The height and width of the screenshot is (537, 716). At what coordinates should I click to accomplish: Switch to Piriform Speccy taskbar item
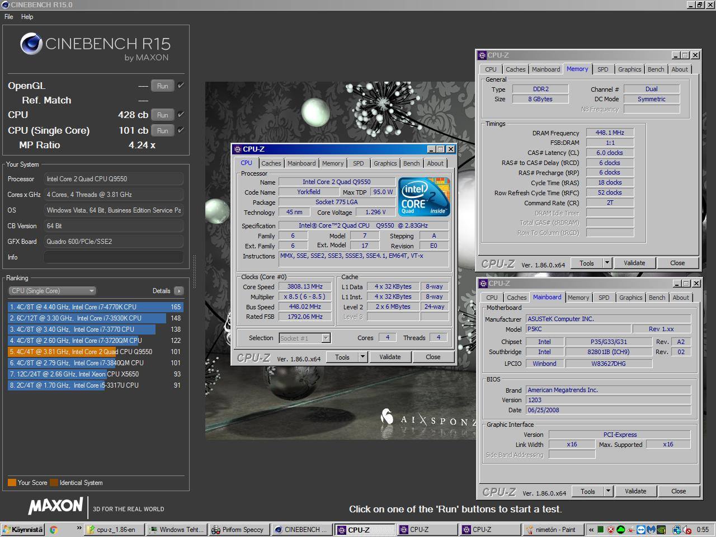coord(240,530)
